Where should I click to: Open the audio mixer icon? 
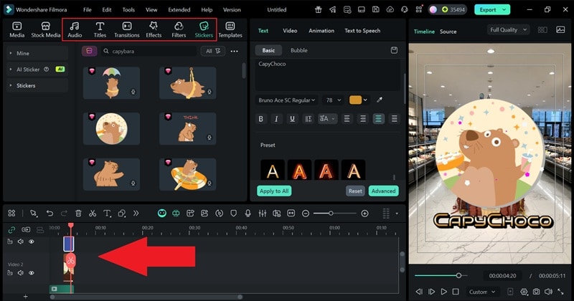(x=262, y=214)
